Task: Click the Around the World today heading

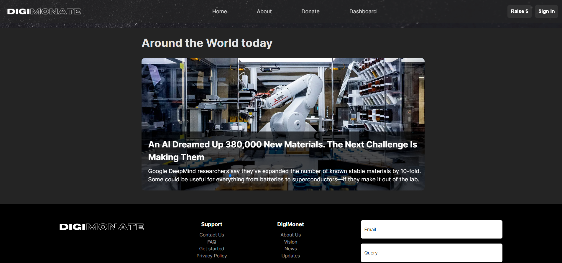Action: (207, 43)
